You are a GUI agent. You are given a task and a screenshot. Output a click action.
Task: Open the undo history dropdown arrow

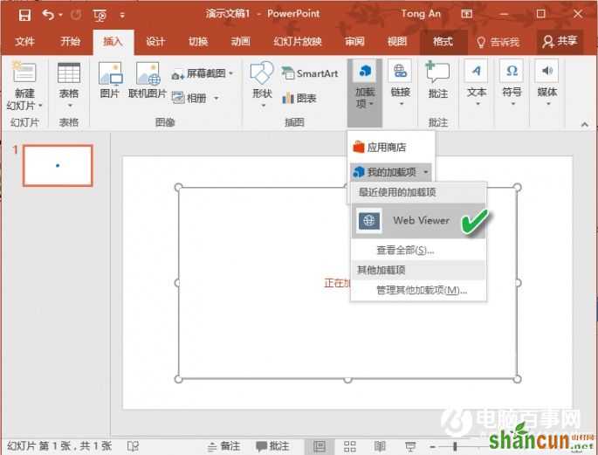61,15
